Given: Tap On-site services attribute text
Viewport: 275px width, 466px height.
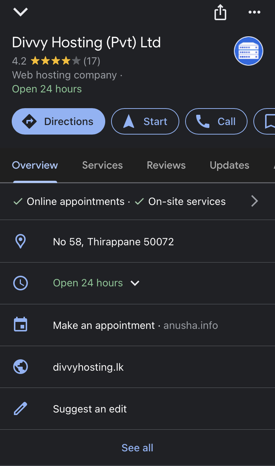Looking at the screenshot, I should point(187,202).
